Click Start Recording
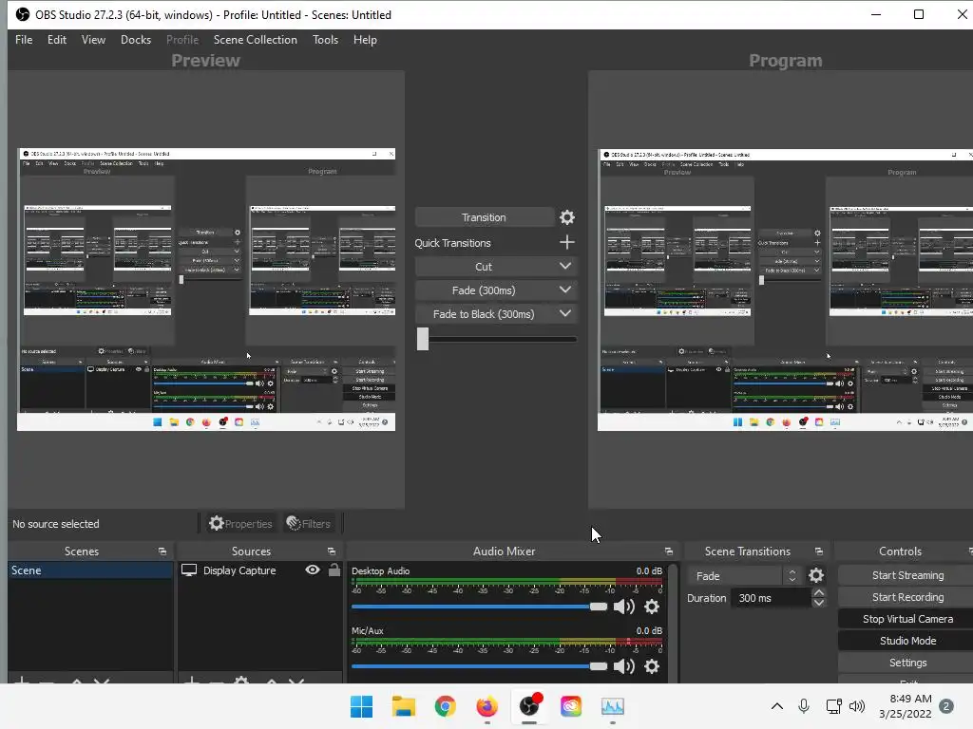Screen dimensions: 973x729 (907, 597)
